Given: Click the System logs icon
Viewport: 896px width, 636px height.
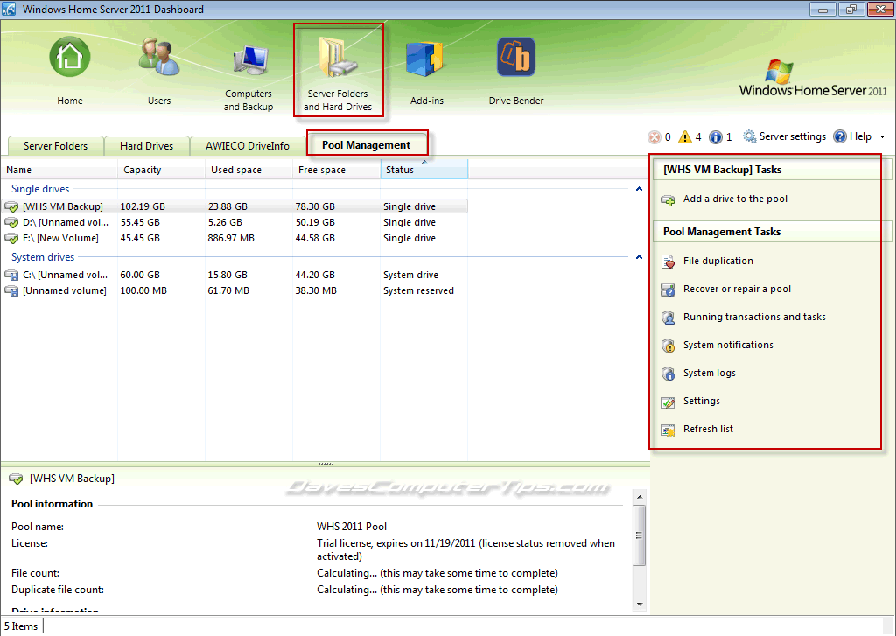Looking at the screenshot, I should tap(668, 374).
